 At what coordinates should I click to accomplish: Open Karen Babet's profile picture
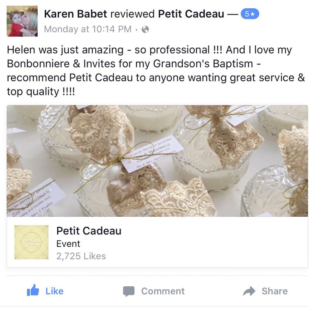tap(22, 21)
